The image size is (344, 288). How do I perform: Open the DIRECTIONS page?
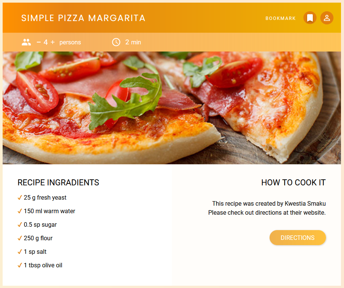[297, 238]
